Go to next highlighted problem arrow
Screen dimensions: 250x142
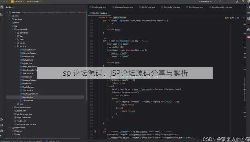pos(244,18)
